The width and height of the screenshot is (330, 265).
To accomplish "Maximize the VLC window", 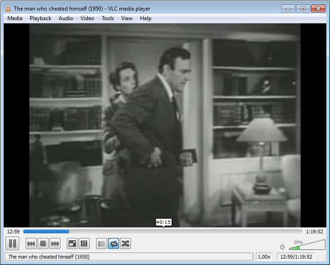I will [x=303, y=9].
